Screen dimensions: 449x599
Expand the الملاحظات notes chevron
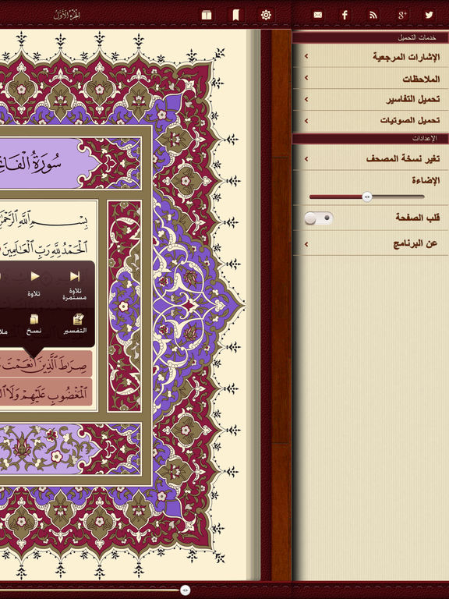pos(306,77)
